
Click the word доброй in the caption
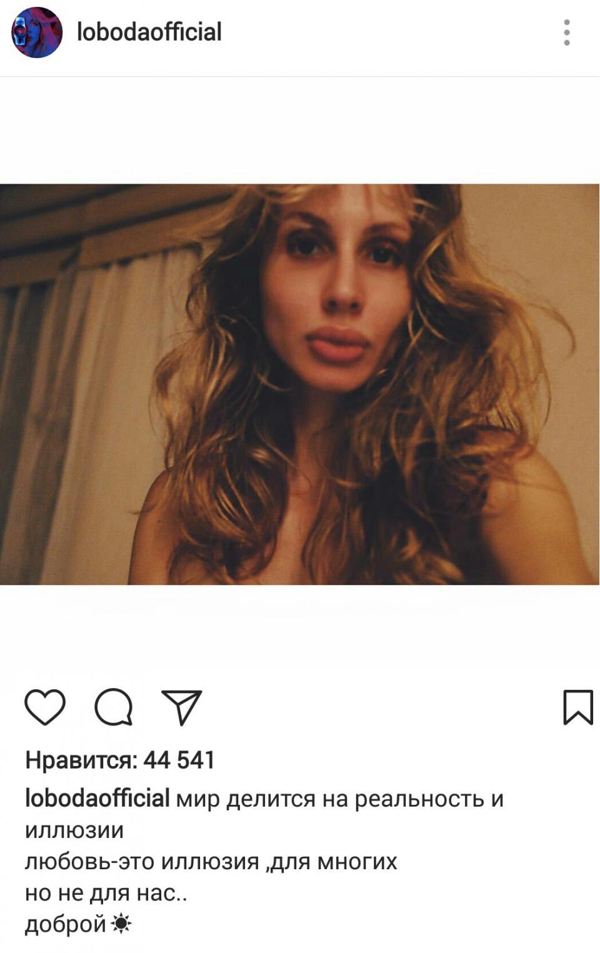[66, 925]
